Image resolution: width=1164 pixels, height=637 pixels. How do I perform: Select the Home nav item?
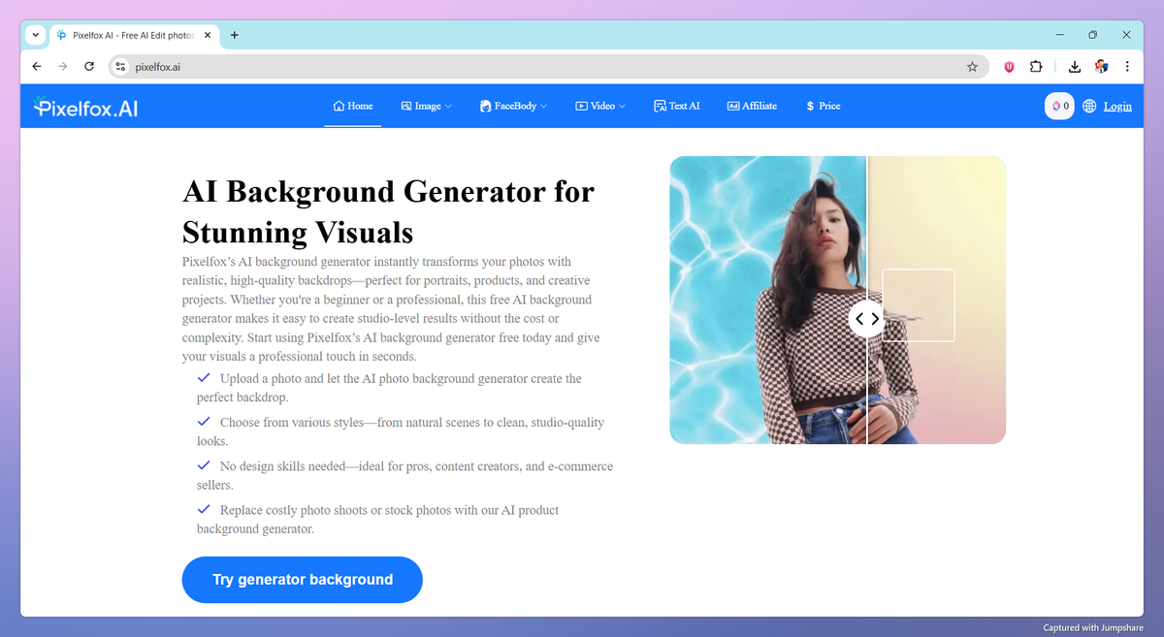pos(353,106)
